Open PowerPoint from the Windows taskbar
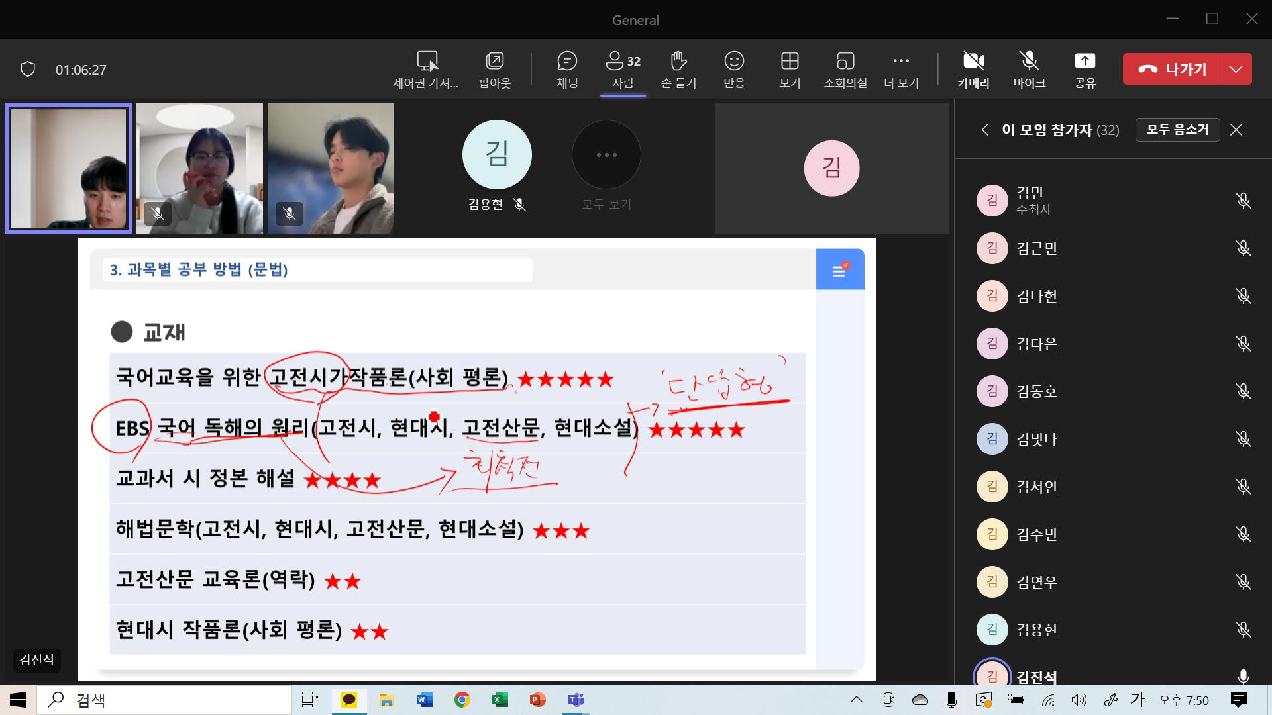 [x=537, y=700]
